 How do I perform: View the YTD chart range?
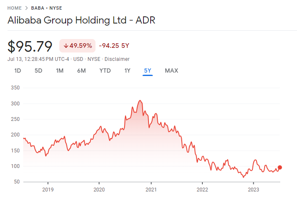(x=105, y=71)
